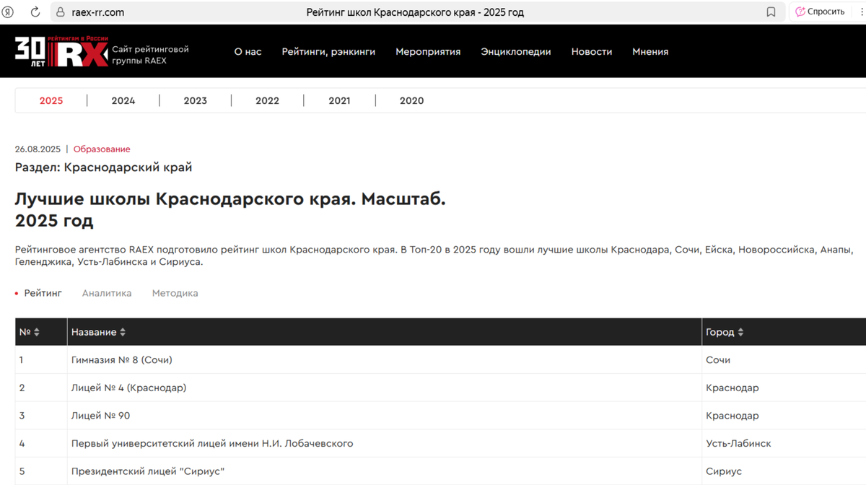866x485 pixels.
Task: Click the Yandex browser logo icon
Action: [x=8, y=12]
